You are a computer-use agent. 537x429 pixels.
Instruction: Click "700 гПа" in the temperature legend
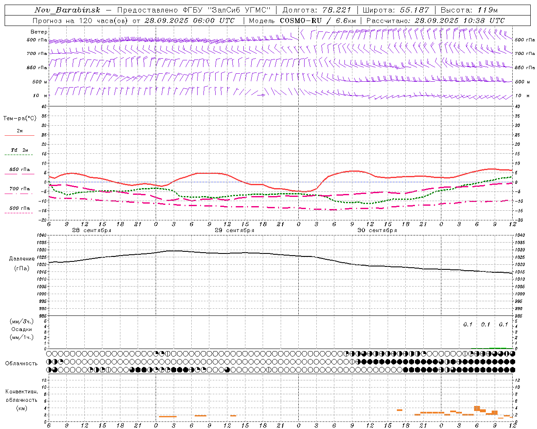coord(20,189)
